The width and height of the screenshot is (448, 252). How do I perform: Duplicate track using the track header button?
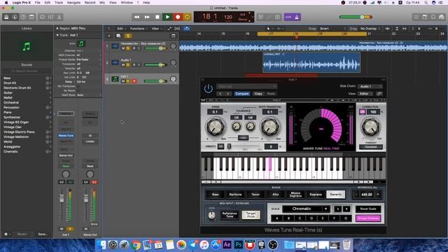118,36
